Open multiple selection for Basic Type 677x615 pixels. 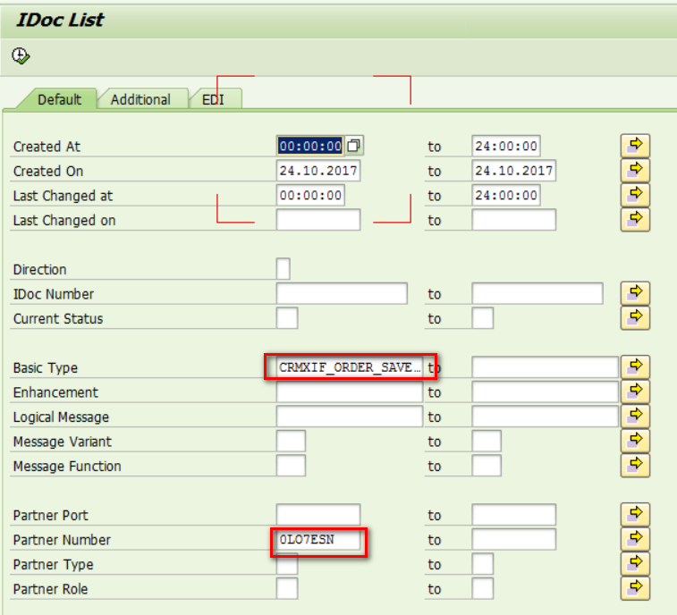point(635,367)
